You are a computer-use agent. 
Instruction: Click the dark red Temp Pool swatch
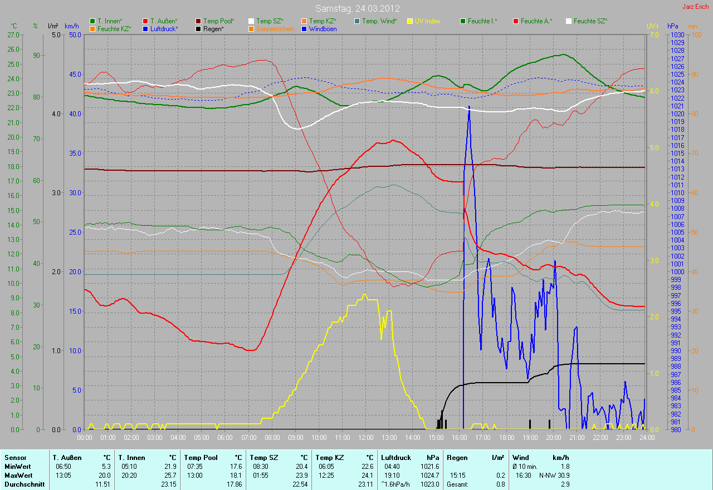click(198, 21)
